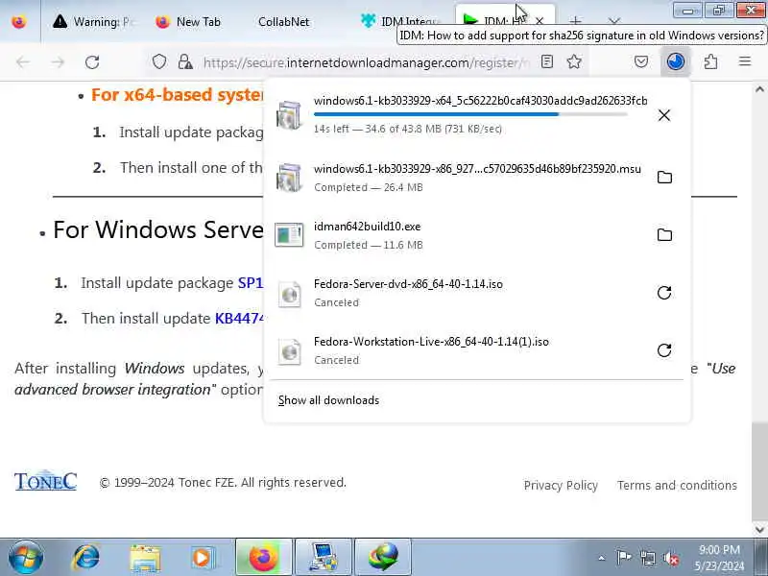Screen dimensions: 768x576
Task: Launch Internet Explorer from the taskbar
Action: (85, 557)
